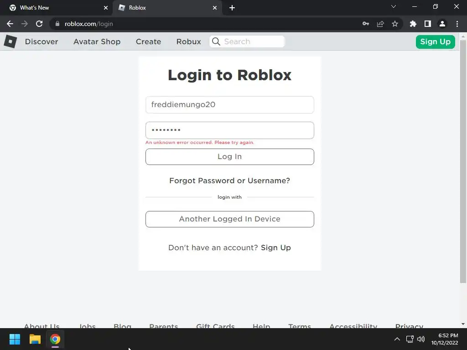Click Forgot Password or Username link
This screenshot has width=467, height=350.
coord(230,180)
